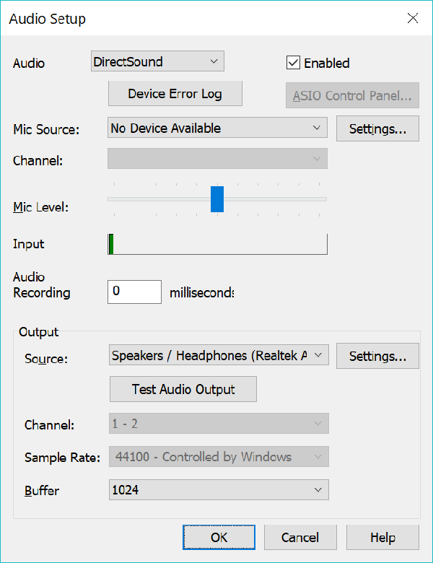Click the Input level meter
This screenshot has height=563, width=433.
217,244
